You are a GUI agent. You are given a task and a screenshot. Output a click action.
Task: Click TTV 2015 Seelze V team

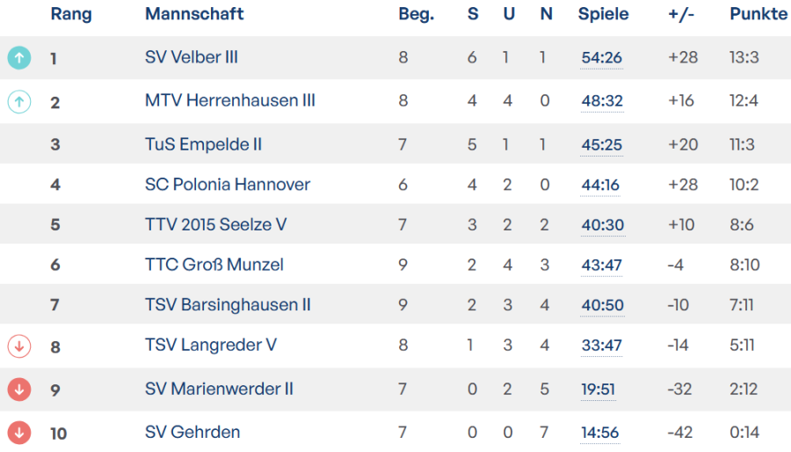coord(215,225)
